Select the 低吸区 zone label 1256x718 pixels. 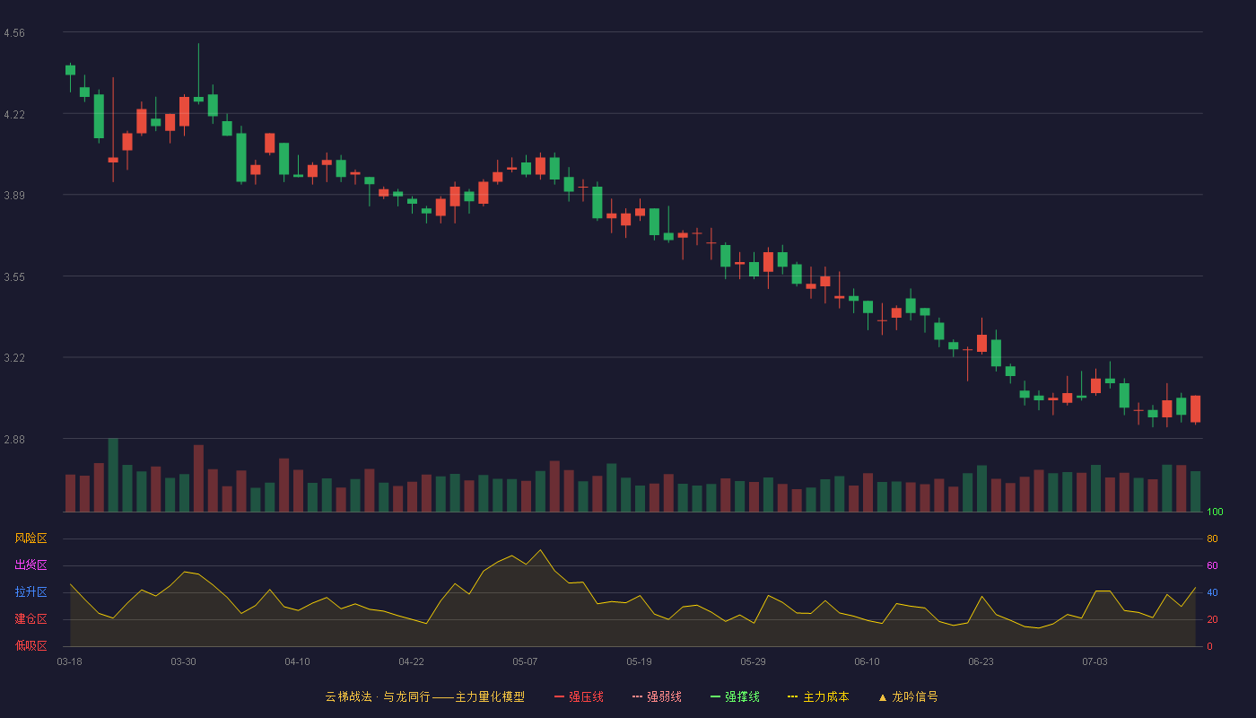pos(31,645)
